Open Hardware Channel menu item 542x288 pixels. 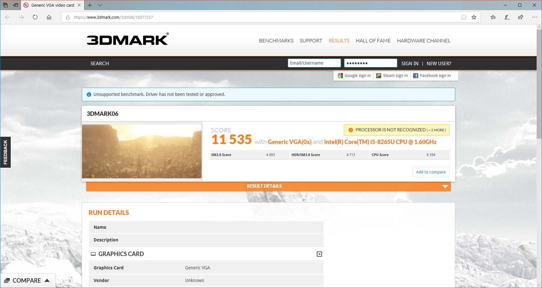tap(424, 41)
